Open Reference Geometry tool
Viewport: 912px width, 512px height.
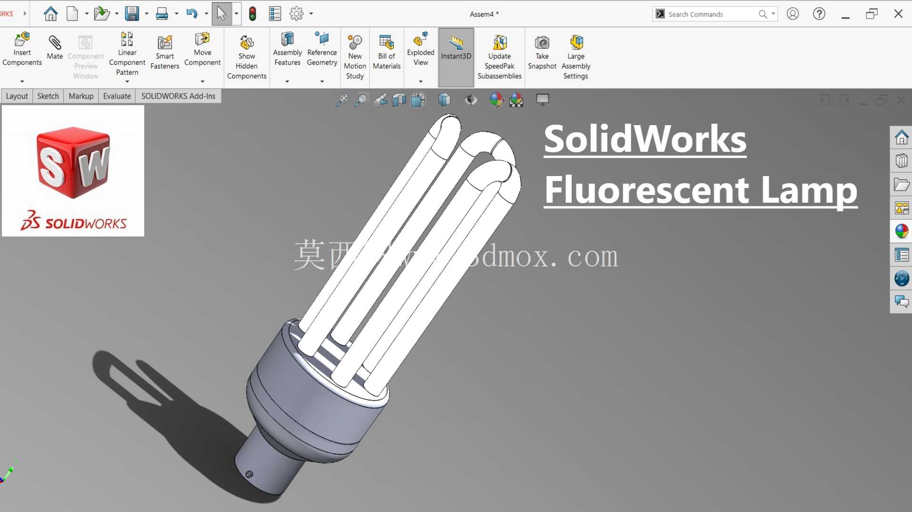[322, 49]
